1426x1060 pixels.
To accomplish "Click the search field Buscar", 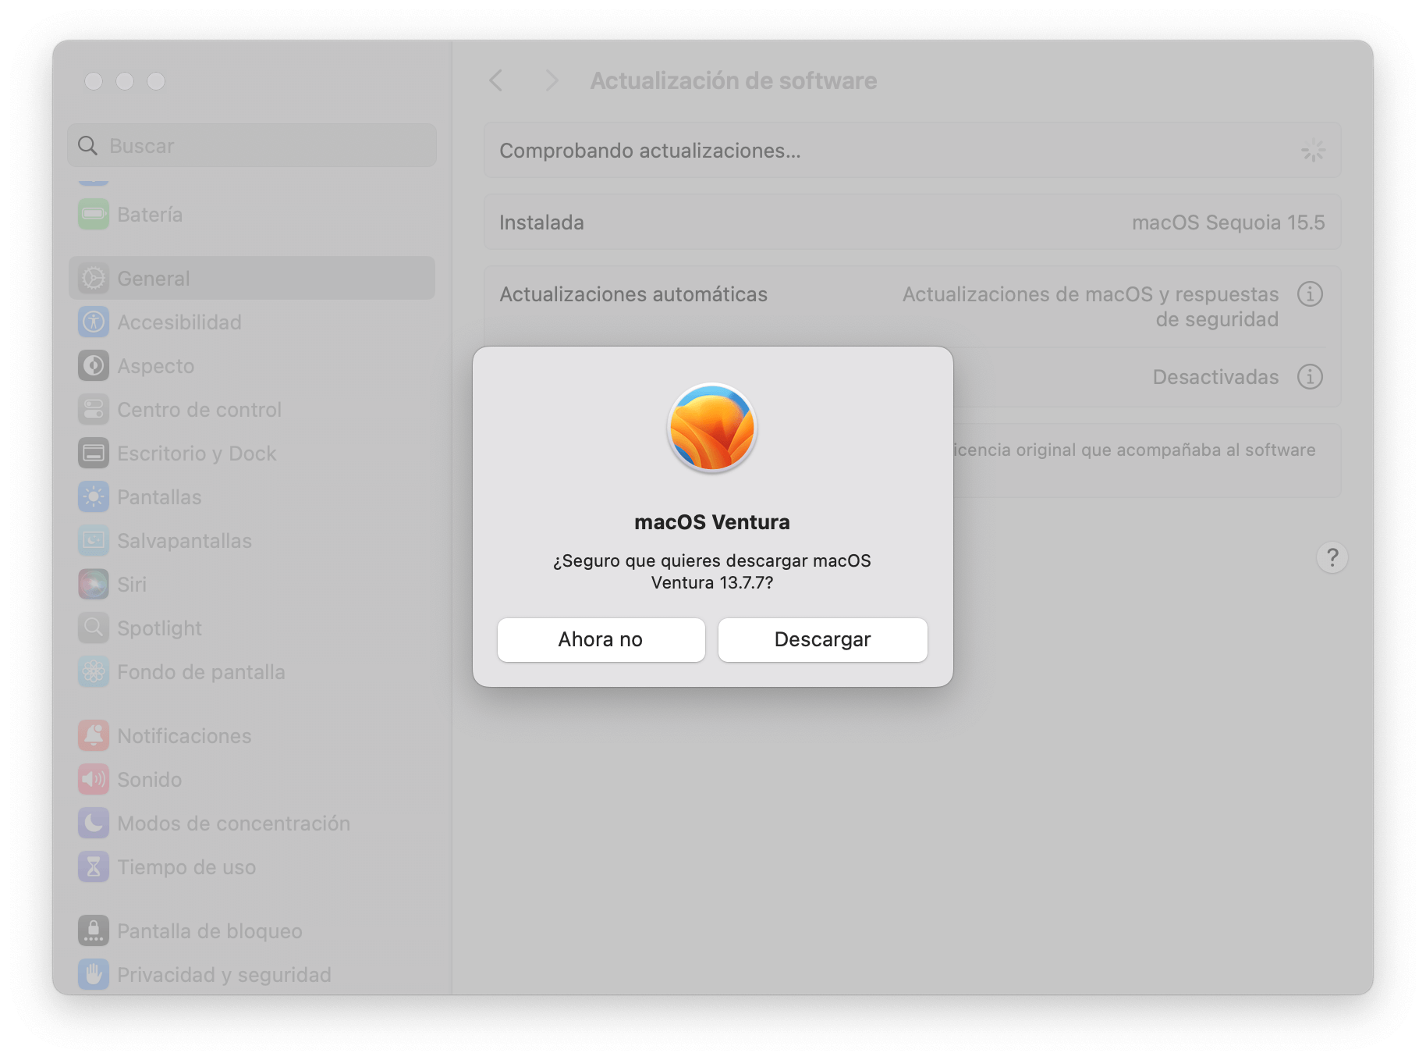I will [x=252, y=145].
